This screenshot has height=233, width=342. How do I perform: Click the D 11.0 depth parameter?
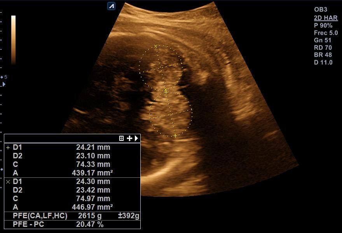pyautogui.click(x=323, y=62)
